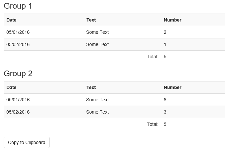This screenshot has height=152, width=228.
Task: Click Some Text in Group 1's first row
Action: 97,32
